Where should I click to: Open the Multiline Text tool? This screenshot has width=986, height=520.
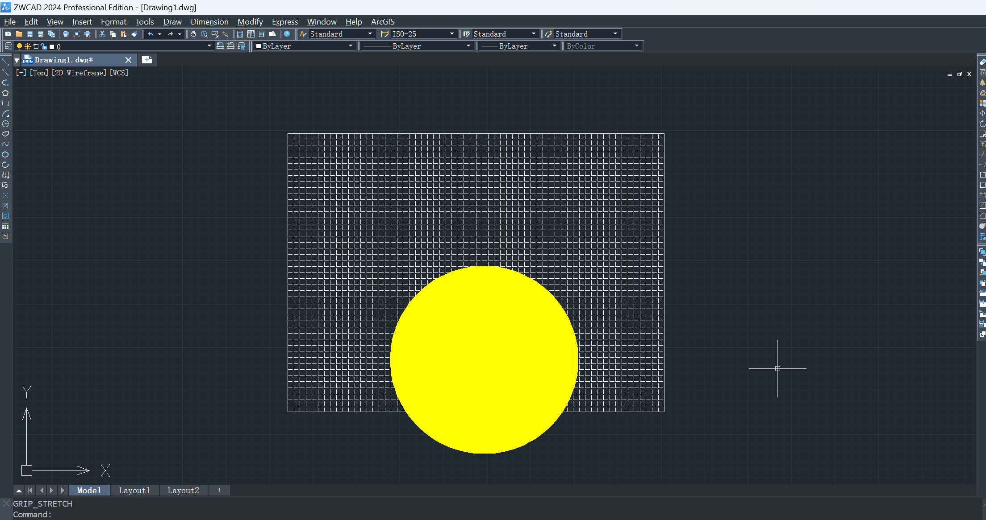pos(5,236)
